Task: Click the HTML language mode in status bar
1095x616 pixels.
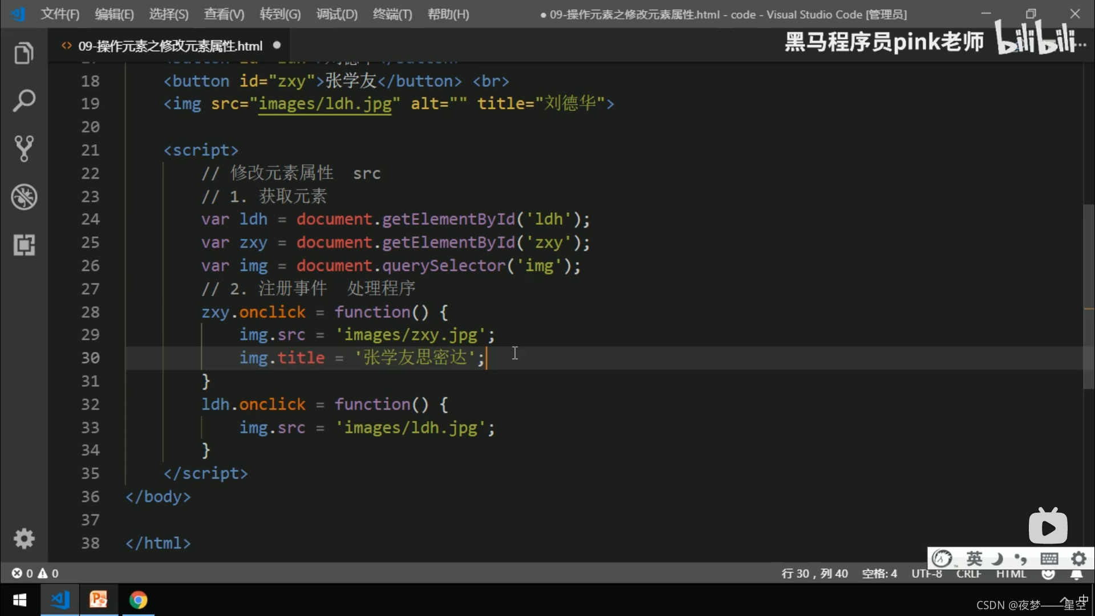Action: 1012,573
